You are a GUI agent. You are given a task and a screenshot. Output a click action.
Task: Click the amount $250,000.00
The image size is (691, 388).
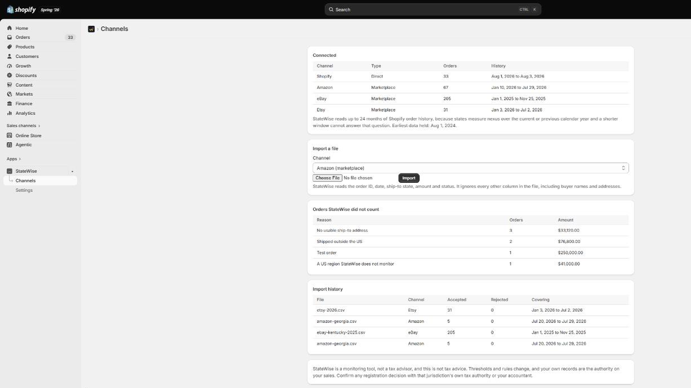571,253
